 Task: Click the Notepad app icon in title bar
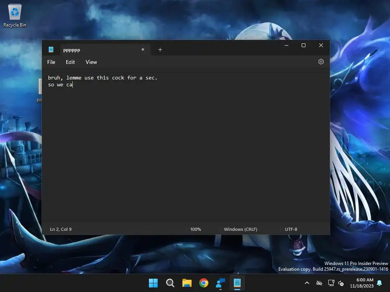point(51,49)
